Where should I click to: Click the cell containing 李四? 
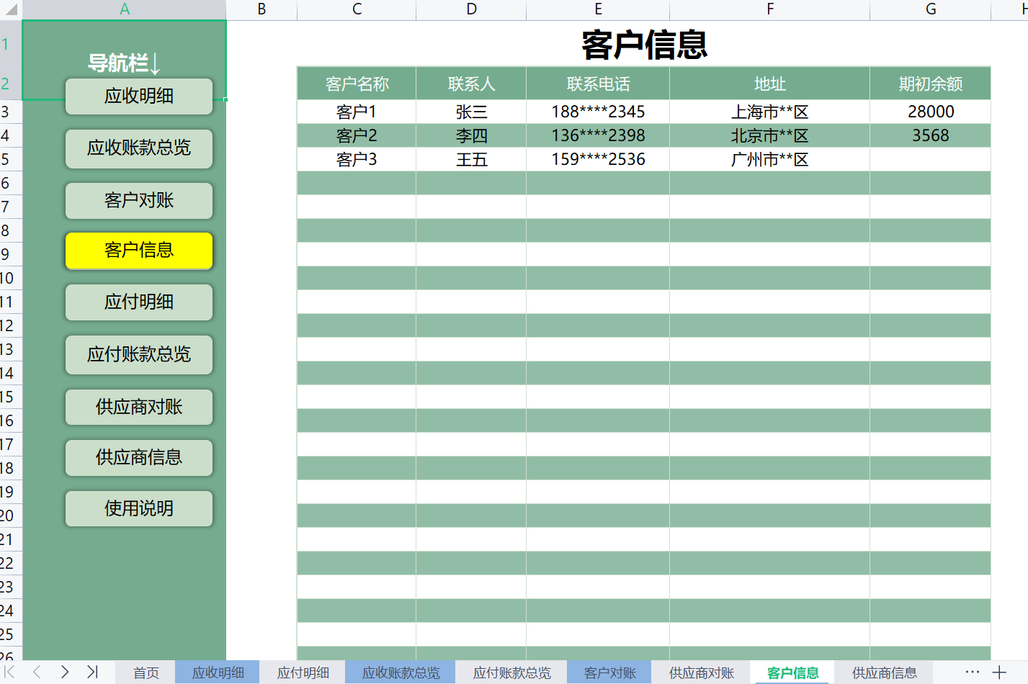(x=471, y=135)
